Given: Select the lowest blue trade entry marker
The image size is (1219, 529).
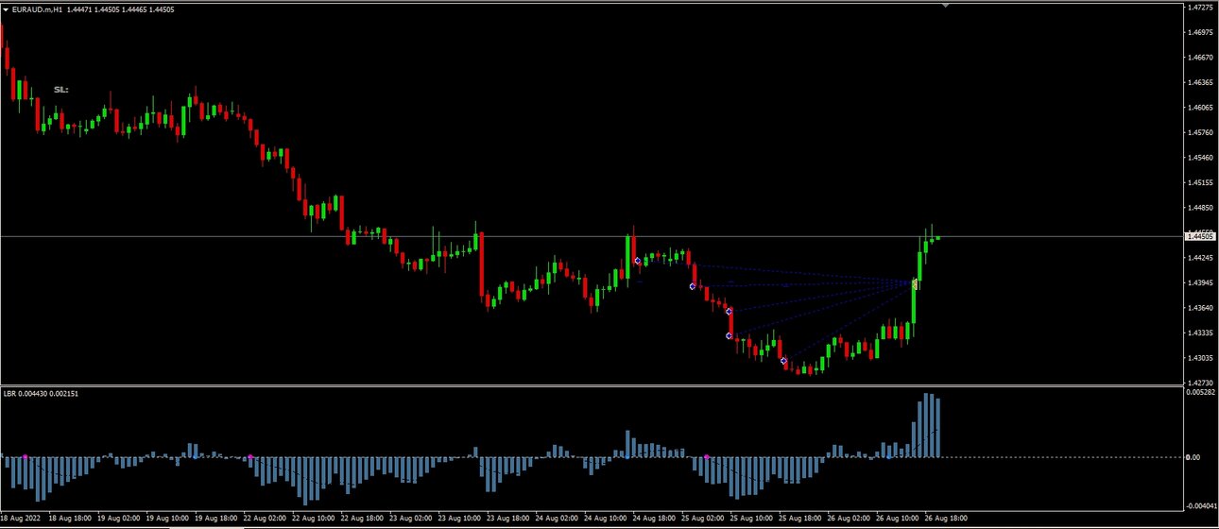Looking at the screenshot, I should pos(783,361).
